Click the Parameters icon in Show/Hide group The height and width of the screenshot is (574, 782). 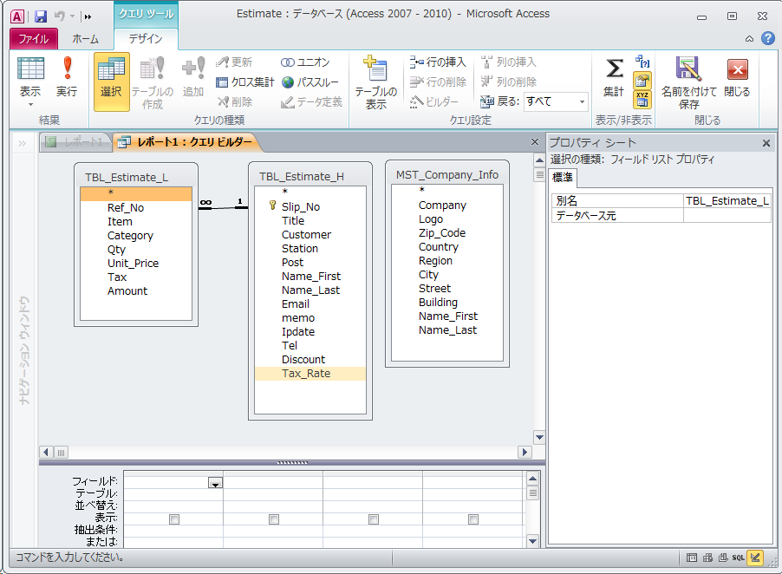pyautogui.click(x=642, y=62)
